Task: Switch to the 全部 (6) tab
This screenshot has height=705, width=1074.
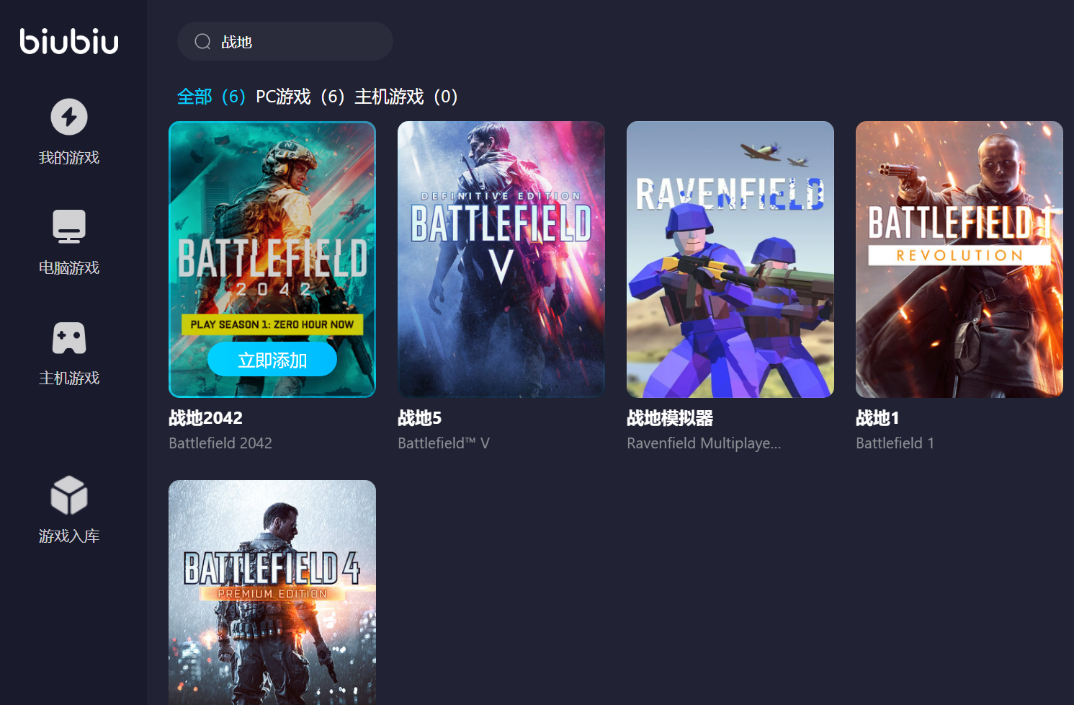Action: point(211,97)
